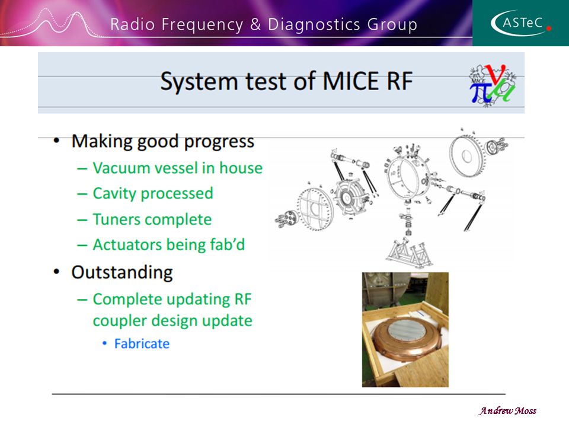
Task: Click the line 'Vacuum vessel in house'
Action: (x=177, y=168)
